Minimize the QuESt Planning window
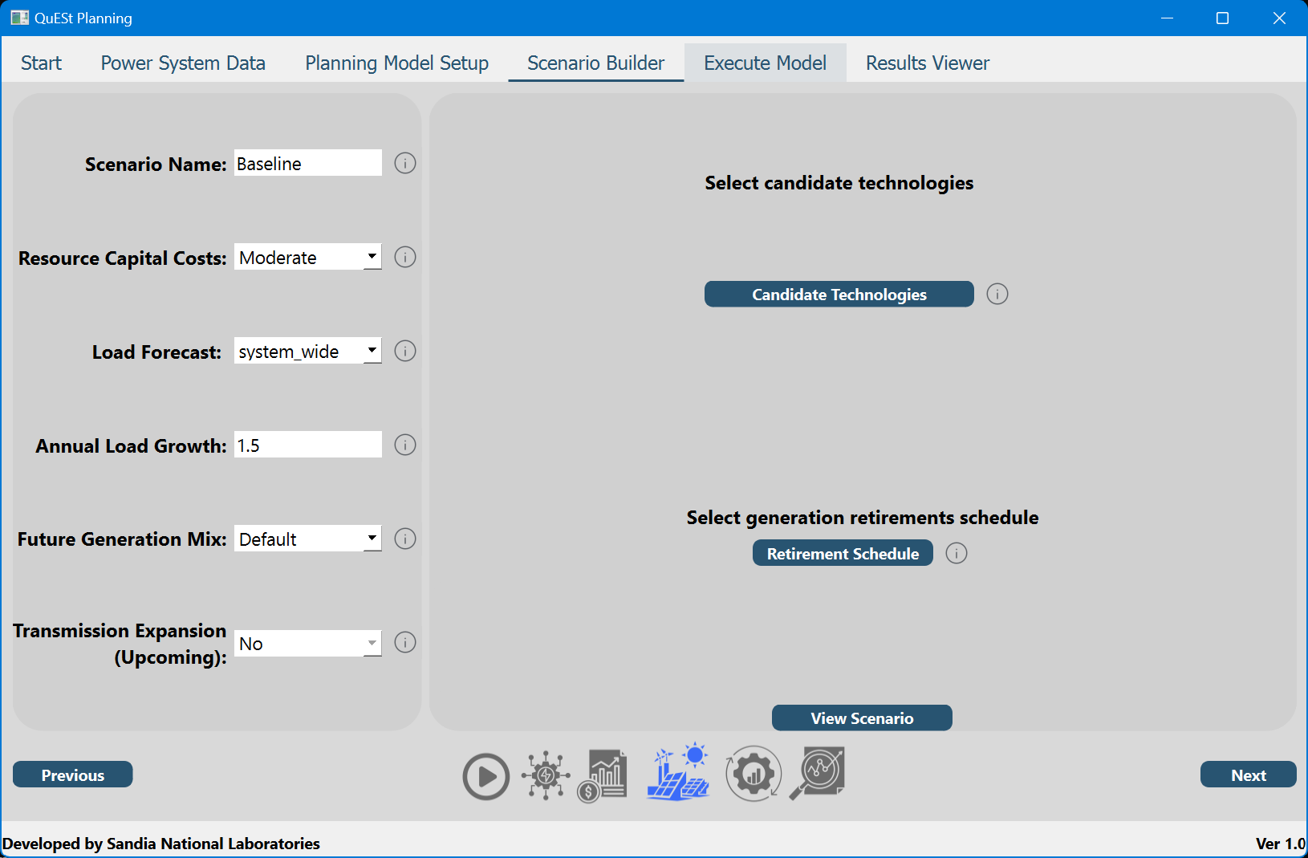The height and width of the screenshot is (858, 1308). point(1168,18)
